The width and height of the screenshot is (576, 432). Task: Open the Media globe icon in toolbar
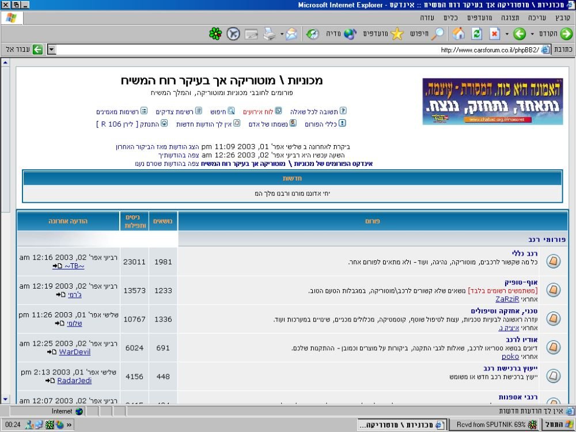[x=350, y=34]
